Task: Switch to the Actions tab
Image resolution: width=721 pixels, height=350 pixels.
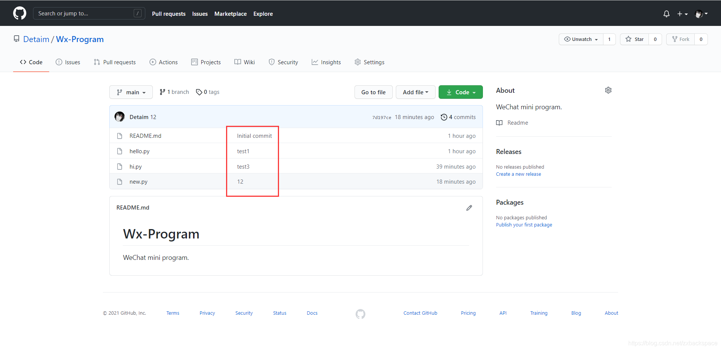Action: pyautogui.click(x=164, y=62)
